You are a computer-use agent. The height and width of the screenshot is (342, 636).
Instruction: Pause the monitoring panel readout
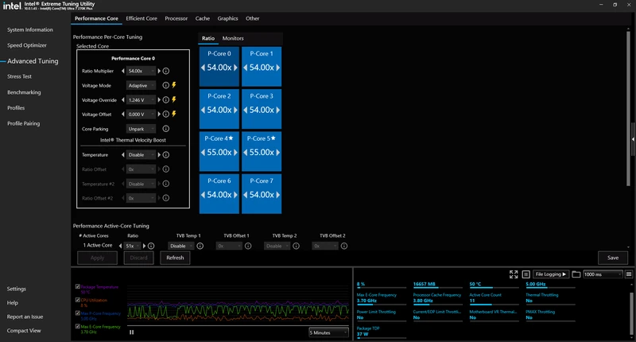pos(525,274)
